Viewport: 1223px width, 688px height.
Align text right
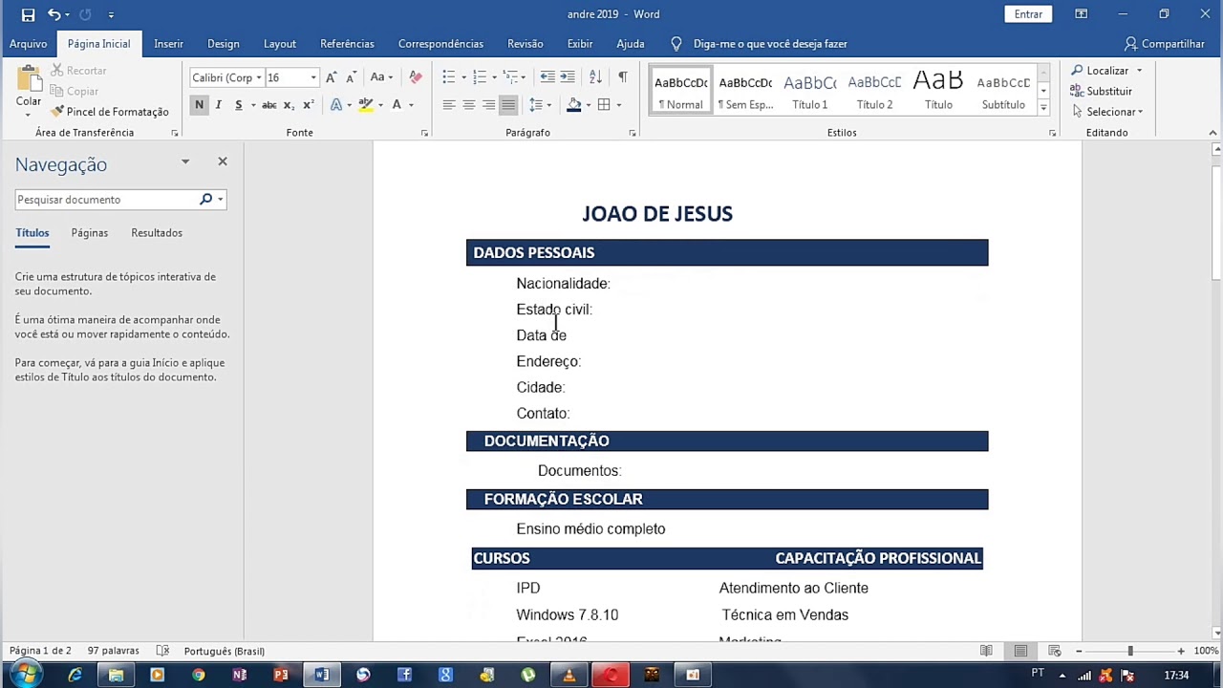point(488,105)
